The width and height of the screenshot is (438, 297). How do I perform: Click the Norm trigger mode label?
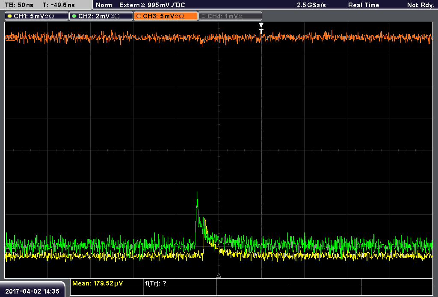104,5
